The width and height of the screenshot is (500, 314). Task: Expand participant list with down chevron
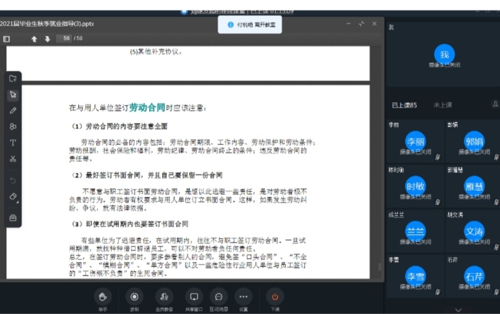[458, 309]
